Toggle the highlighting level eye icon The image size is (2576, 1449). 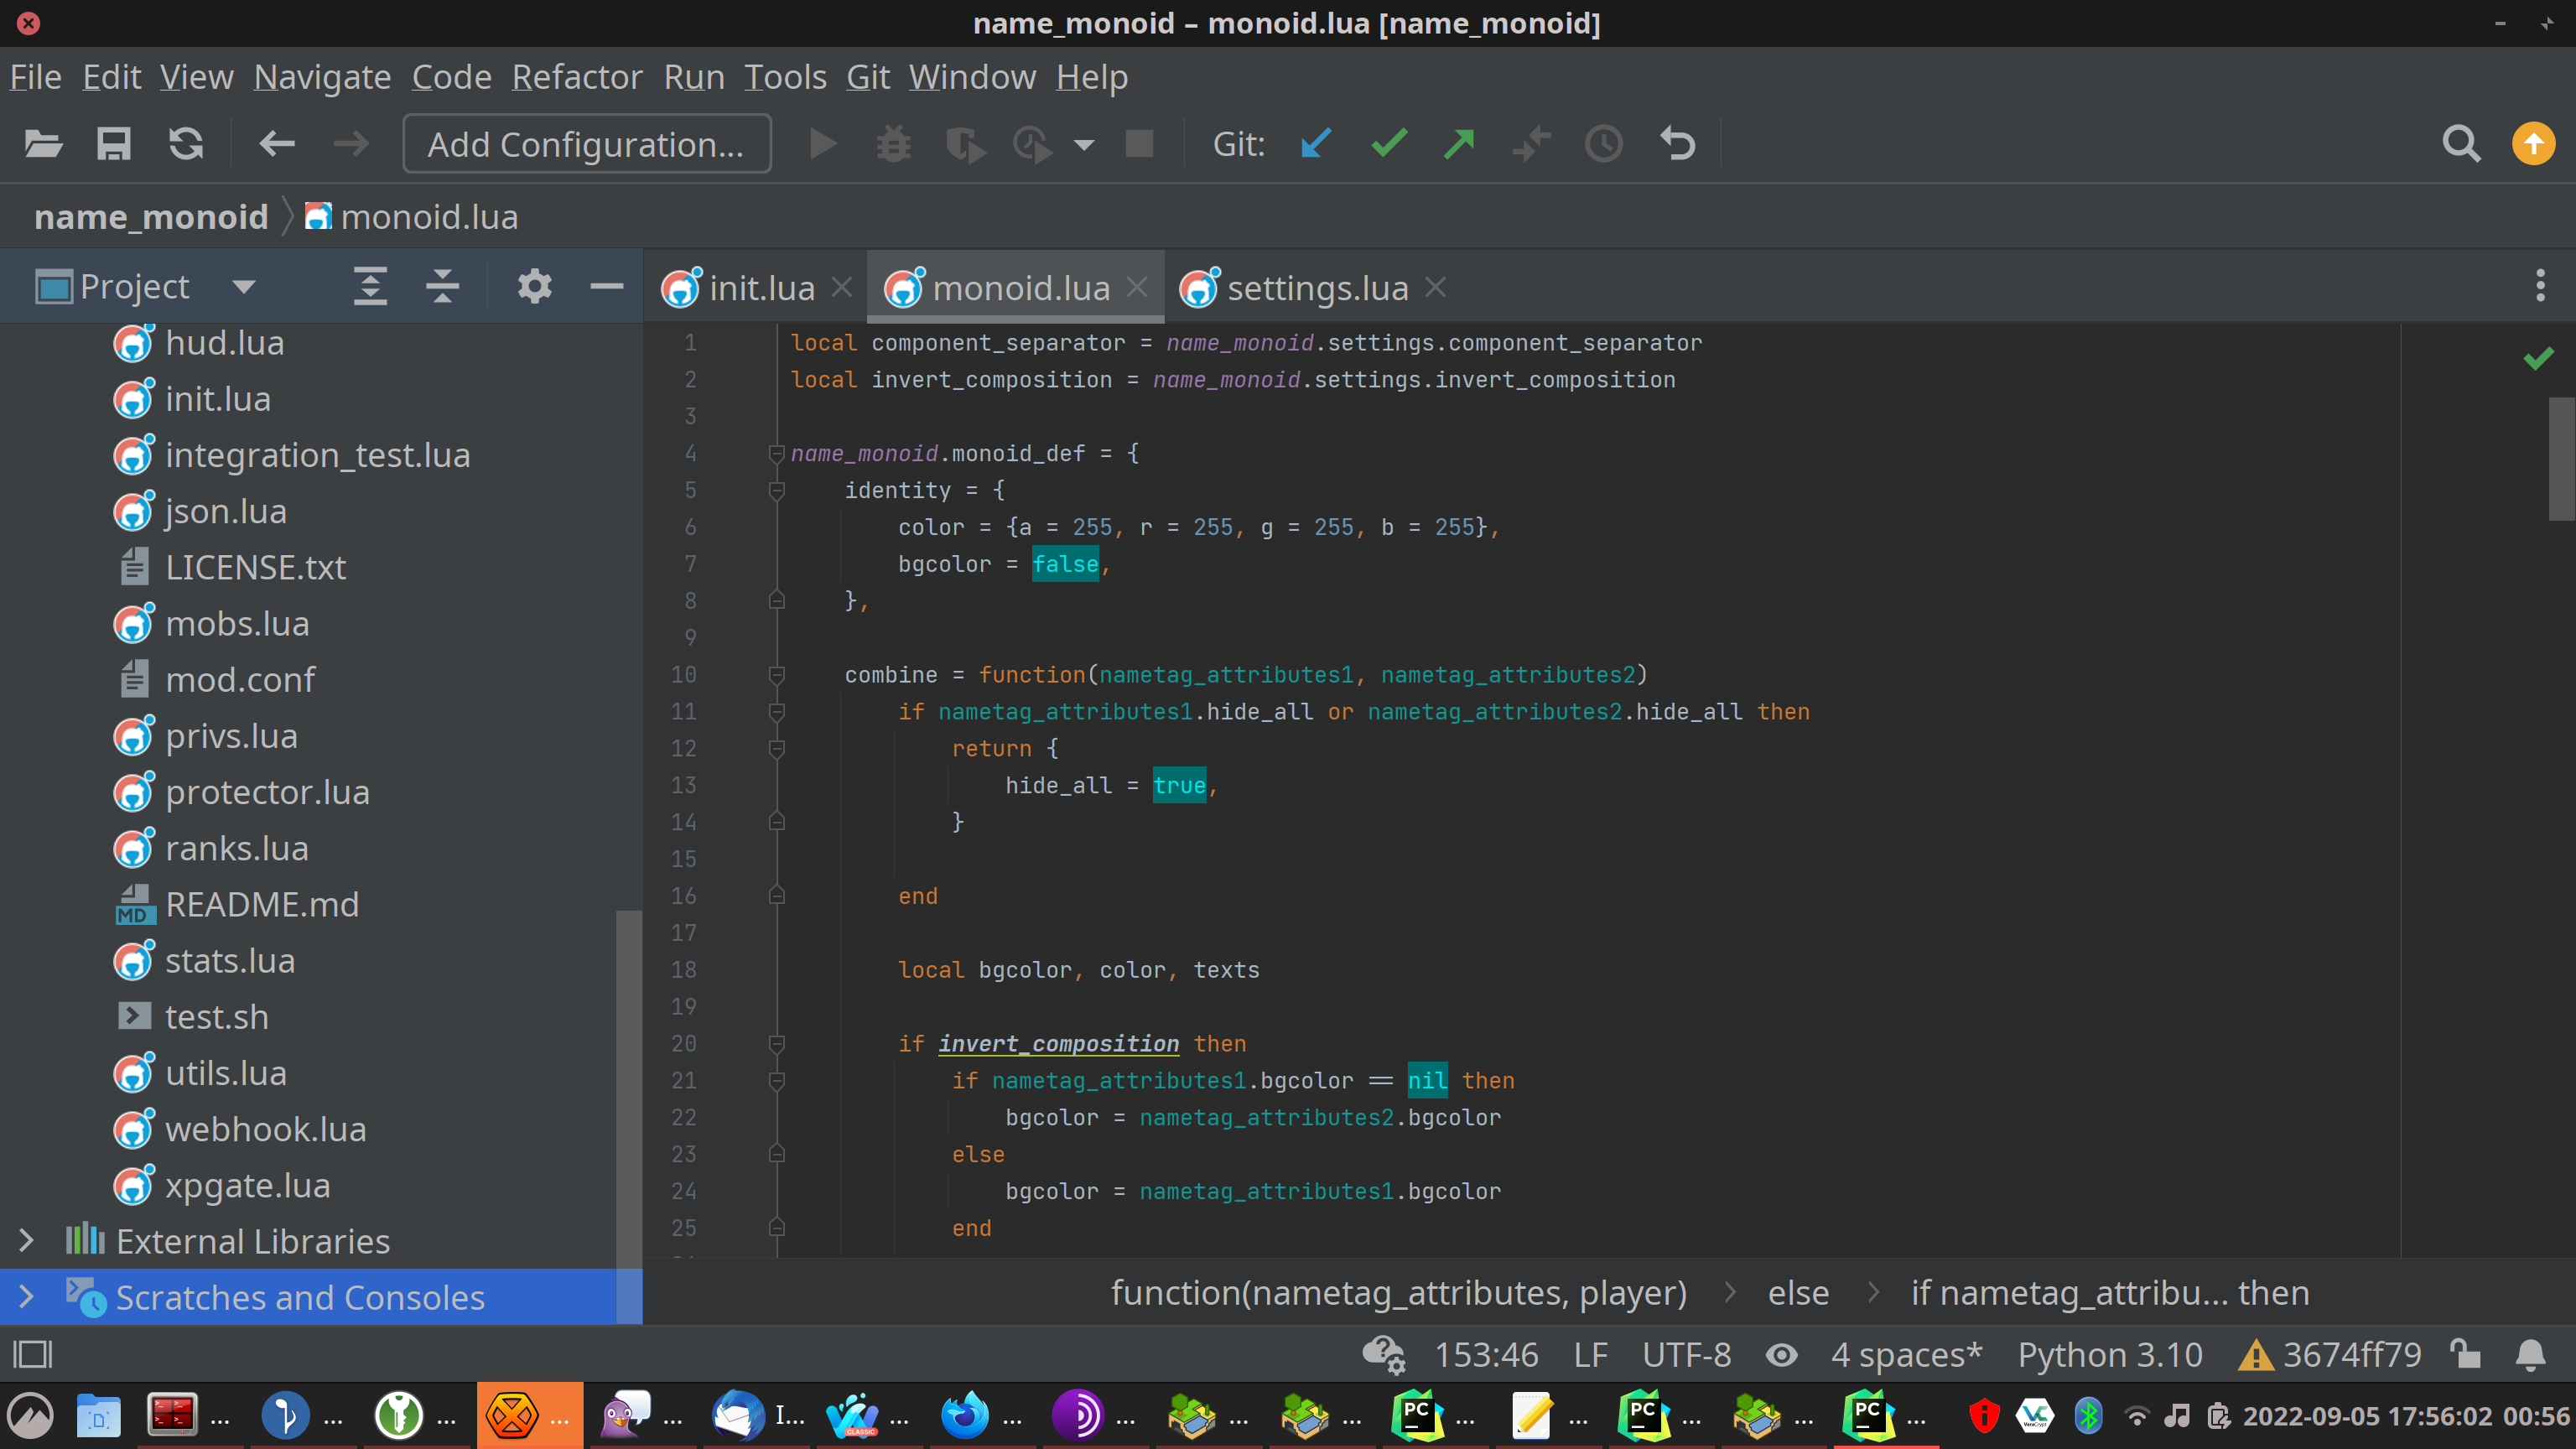pyautogui.click(x=1781, y=1355)
